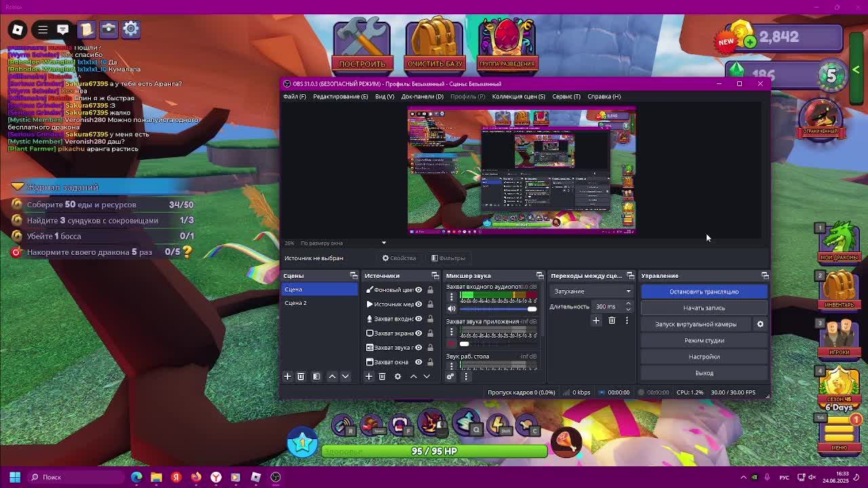This screenshot has height=488, width=868.
Task: Open Коллекция сцен menu
Action: 518,96
